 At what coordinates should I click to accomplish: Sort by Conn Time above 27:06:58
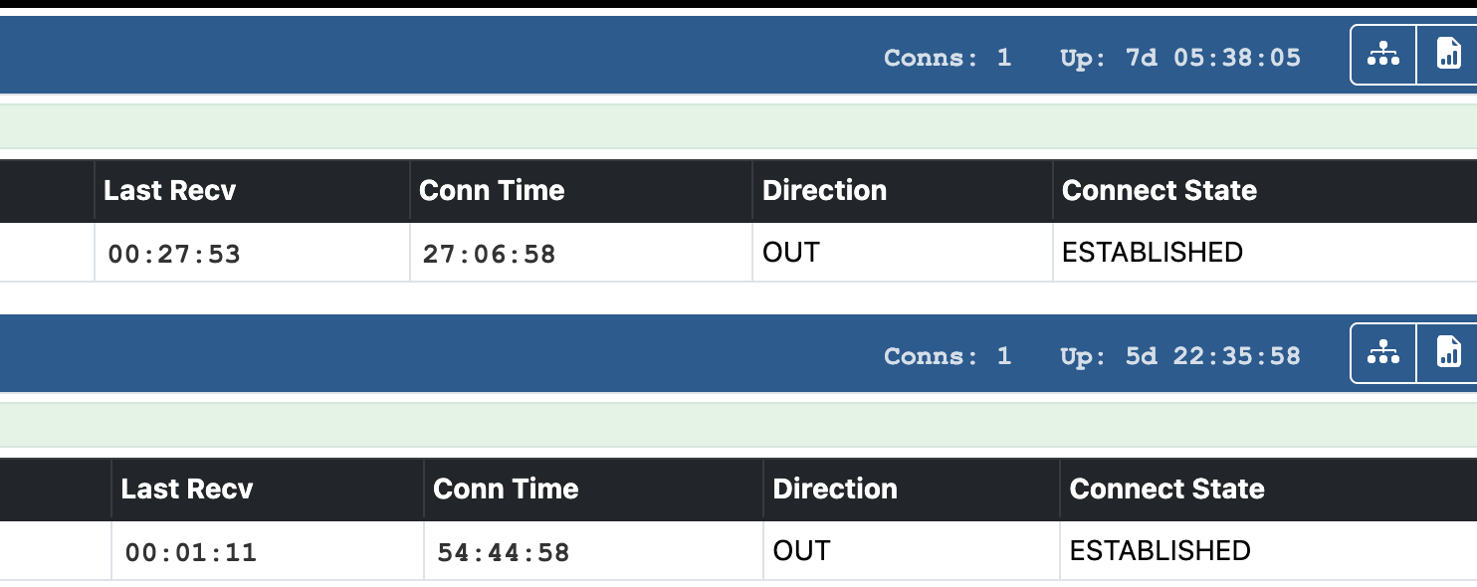coord(492,190)
